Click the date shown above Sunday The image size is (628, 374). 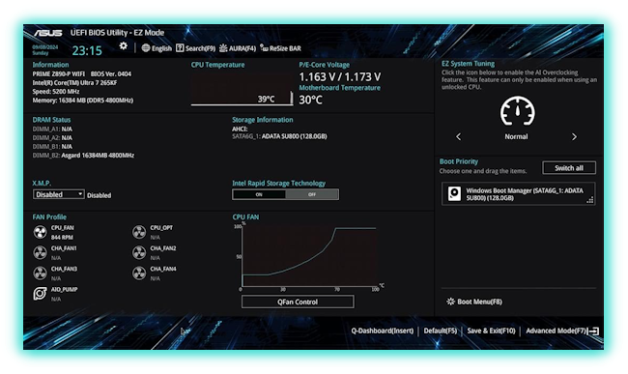pos(45,46)
